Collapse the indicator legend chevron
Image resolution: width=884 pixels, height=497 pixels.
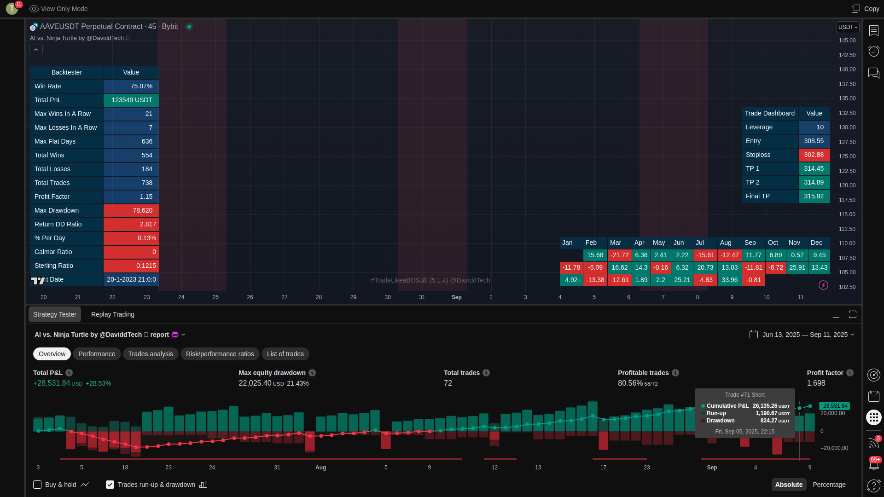pyautogui.click(x=36, y=50)
